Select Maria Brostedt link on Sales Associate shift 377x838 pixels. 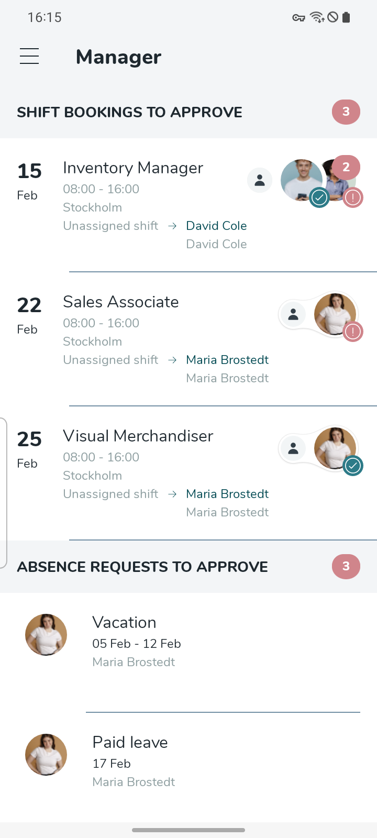pos(227,360)
